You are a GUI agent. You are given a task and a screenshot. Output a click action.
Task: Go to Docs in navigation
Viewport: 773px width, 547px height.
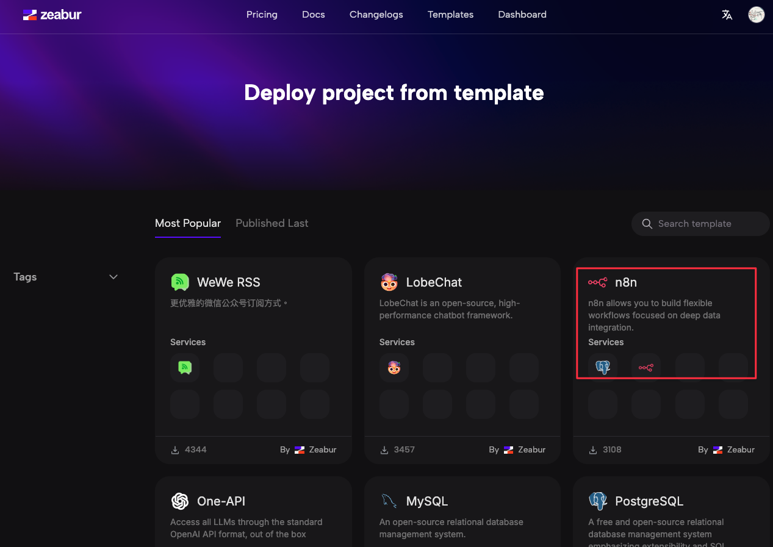coord(314,15)
